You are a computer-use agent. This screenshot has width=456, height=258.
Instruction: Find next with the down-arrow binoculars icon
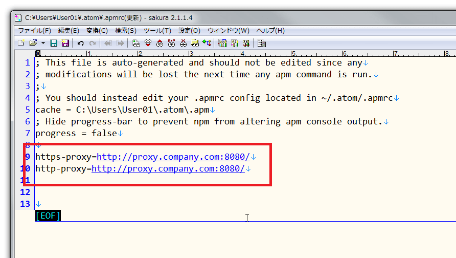coord(148,44)
